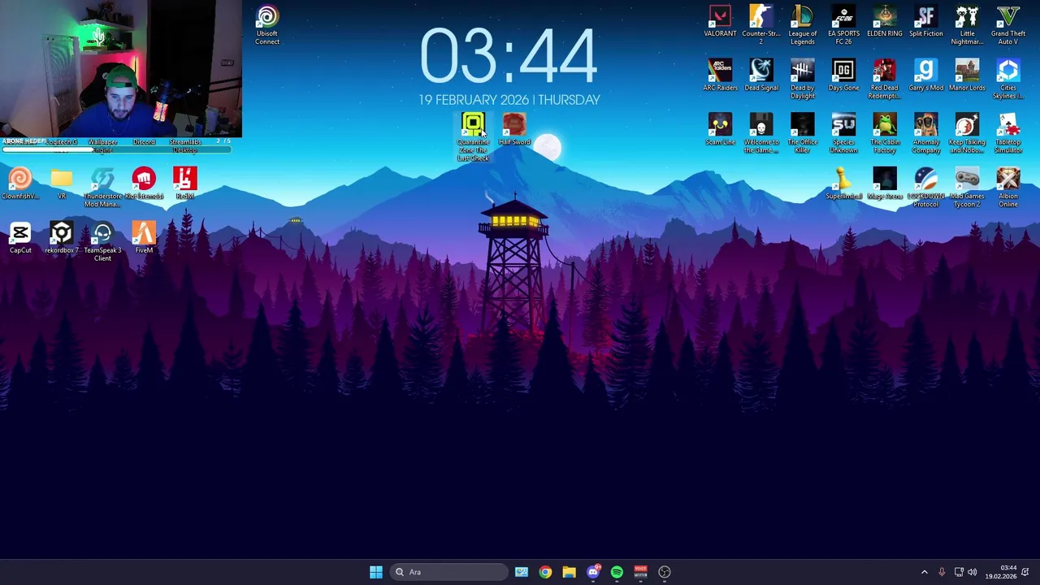Image resolution: width=1040 pixels, height=585 pixels.
Task: Select the EA SPORTS FC 26 shortcut
Action: [843, 25]
